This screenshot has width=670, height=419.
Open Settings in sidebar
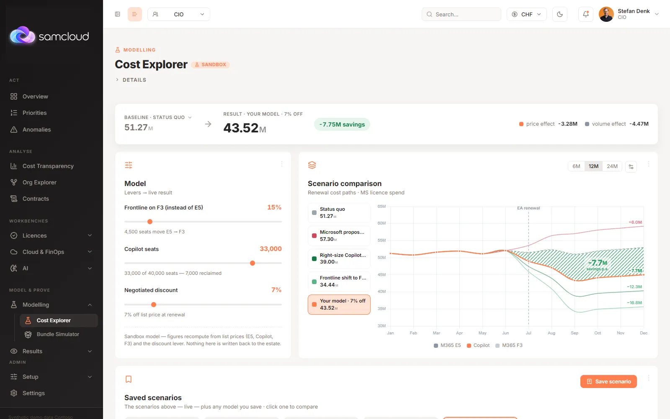click(x=51, y=393)
